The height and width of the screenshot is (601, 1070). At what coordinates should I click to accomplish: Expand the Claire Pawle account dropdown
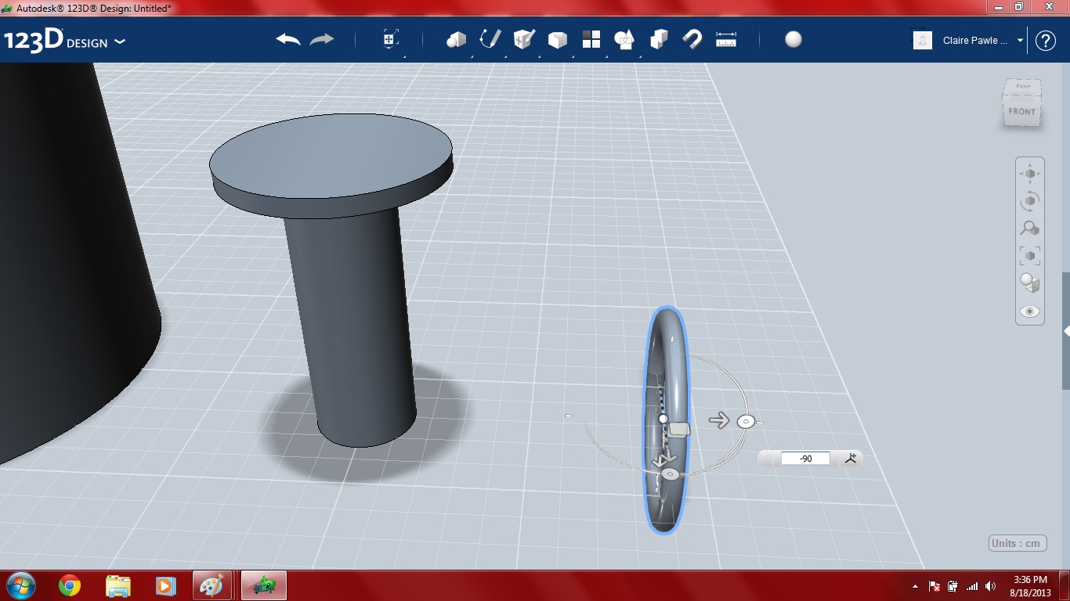(x=1021, y=41)
